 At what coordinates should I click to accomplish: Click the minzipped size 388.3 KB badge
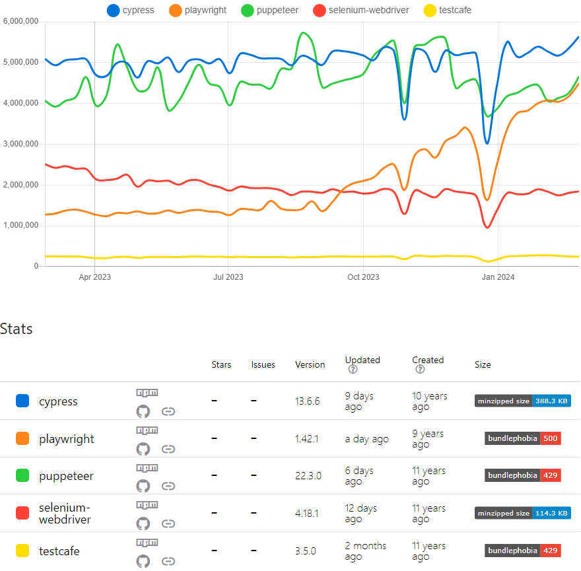tap(523, 401)
